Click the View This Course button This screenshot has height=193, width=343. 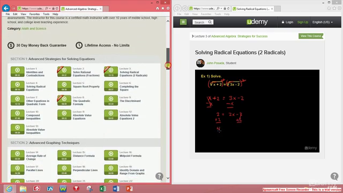[x=311, y=36]
